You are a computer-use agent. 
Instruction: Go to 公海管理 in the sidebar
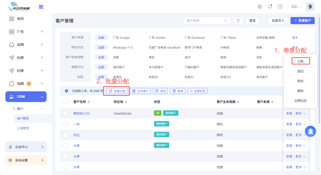point(23,128)
